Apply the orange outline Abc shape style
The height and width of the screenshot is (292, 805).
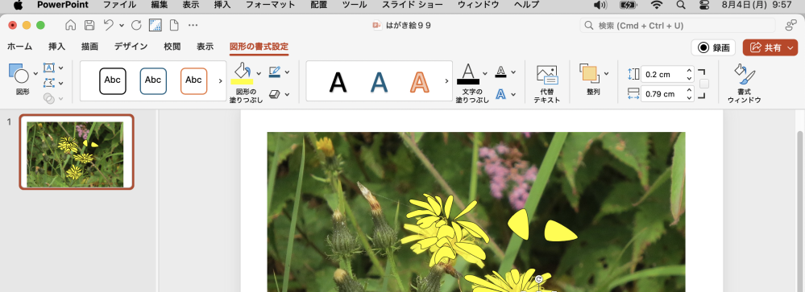(x=193, y=80)
